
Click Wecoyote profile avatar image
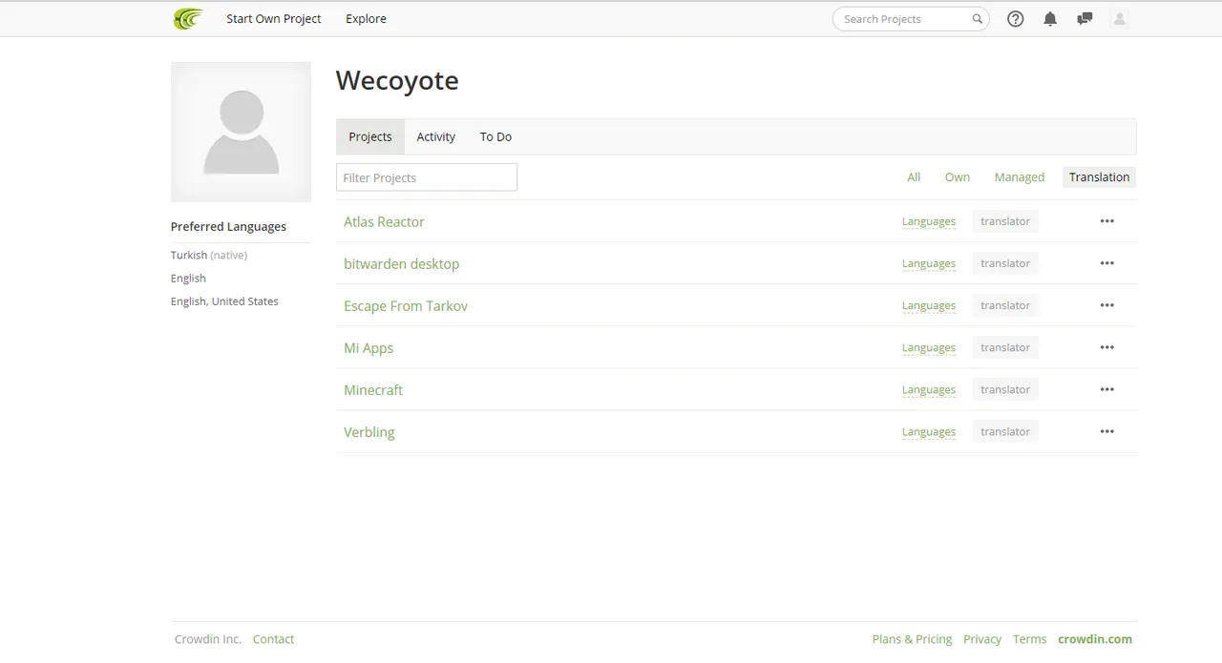(x=241, y=132)
